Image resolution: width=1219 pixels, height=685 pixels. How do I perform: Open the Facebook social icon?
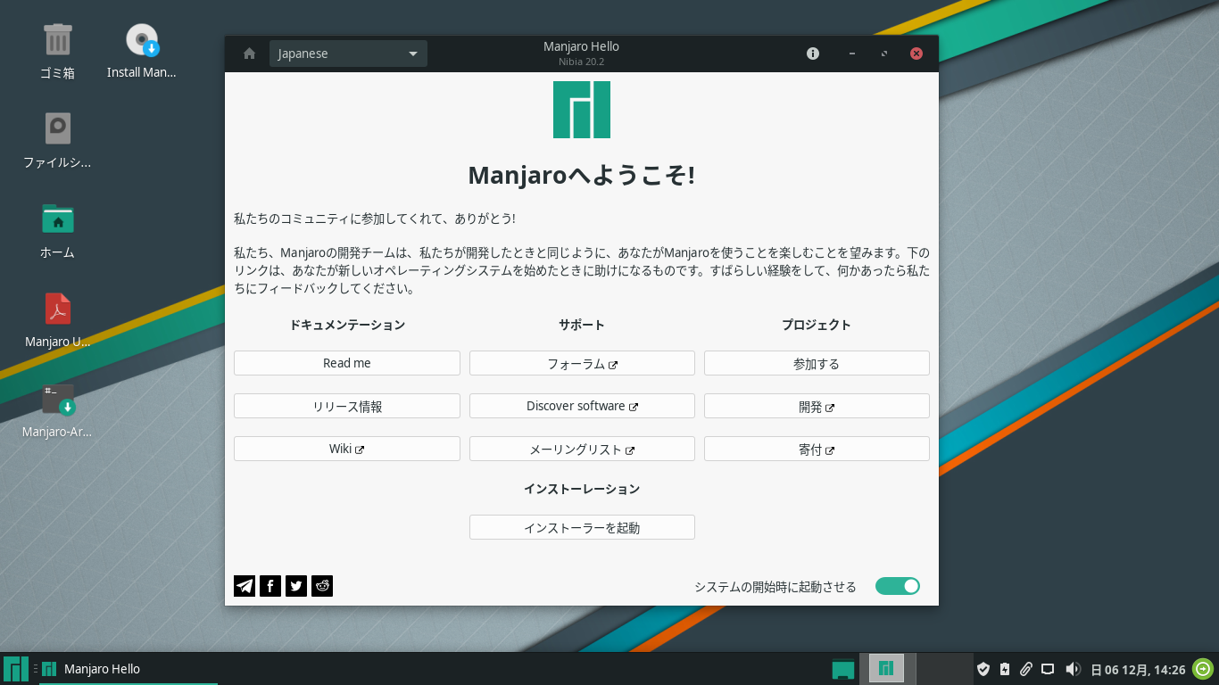(270, 586)
